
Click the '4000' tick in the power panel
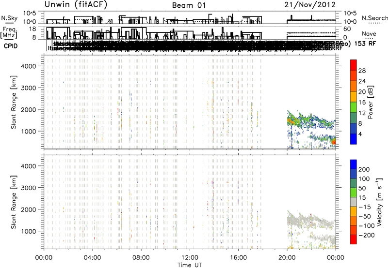pyautogui.click(x=28, y=66)
